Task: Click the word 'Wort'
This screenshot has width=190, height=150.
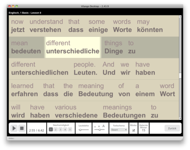Action: pyautogui.click(x=167, y=94)
